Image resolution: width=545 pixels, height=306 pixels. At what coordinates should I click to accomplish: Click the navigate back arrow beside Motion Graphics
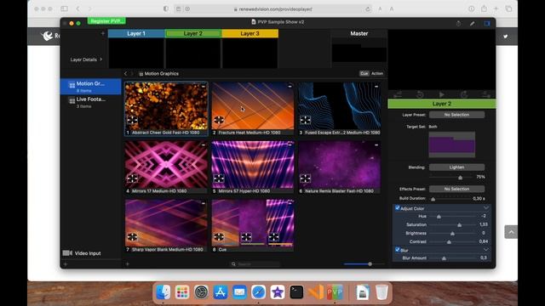click(126, 74)
